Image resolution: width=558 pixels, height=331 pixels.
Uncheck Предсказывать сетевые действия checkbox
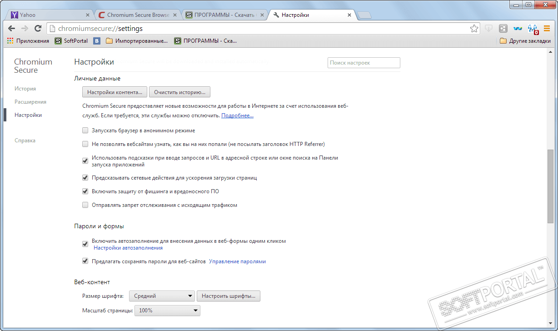pyautogui.click(x=85, y=178)
